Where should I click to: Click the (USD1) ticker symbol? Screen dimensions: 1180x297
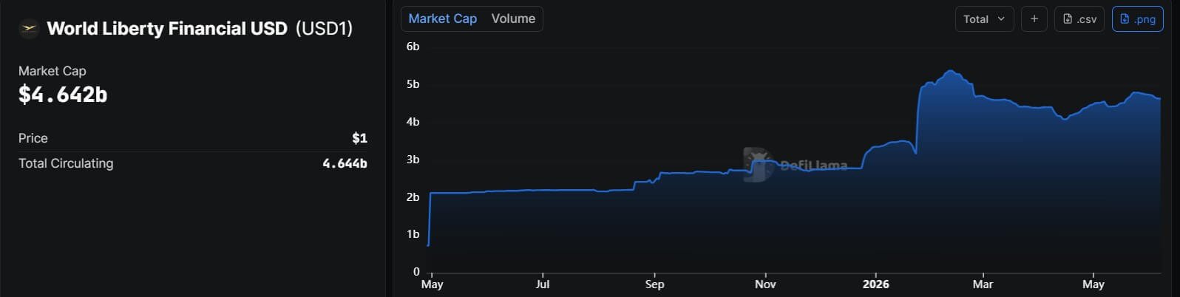(x=324, y=28)
